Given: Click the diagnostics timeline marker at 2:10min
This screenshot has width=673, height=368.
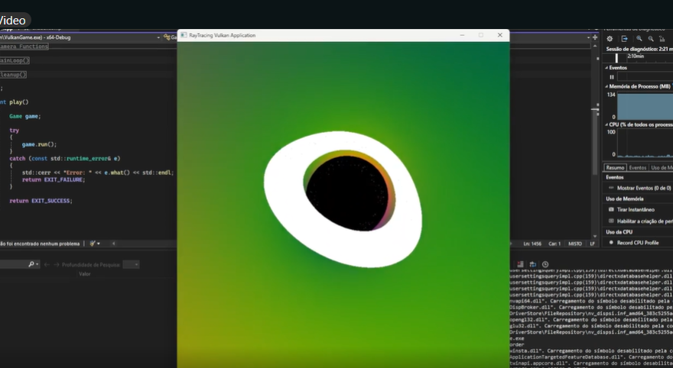Looking at the screenshot, I should [x=636, y=56].
